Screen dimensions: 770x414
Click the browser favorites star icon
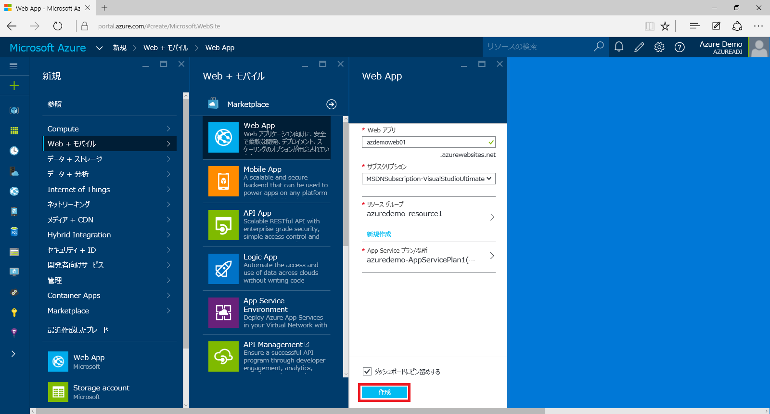click(665, 26)
